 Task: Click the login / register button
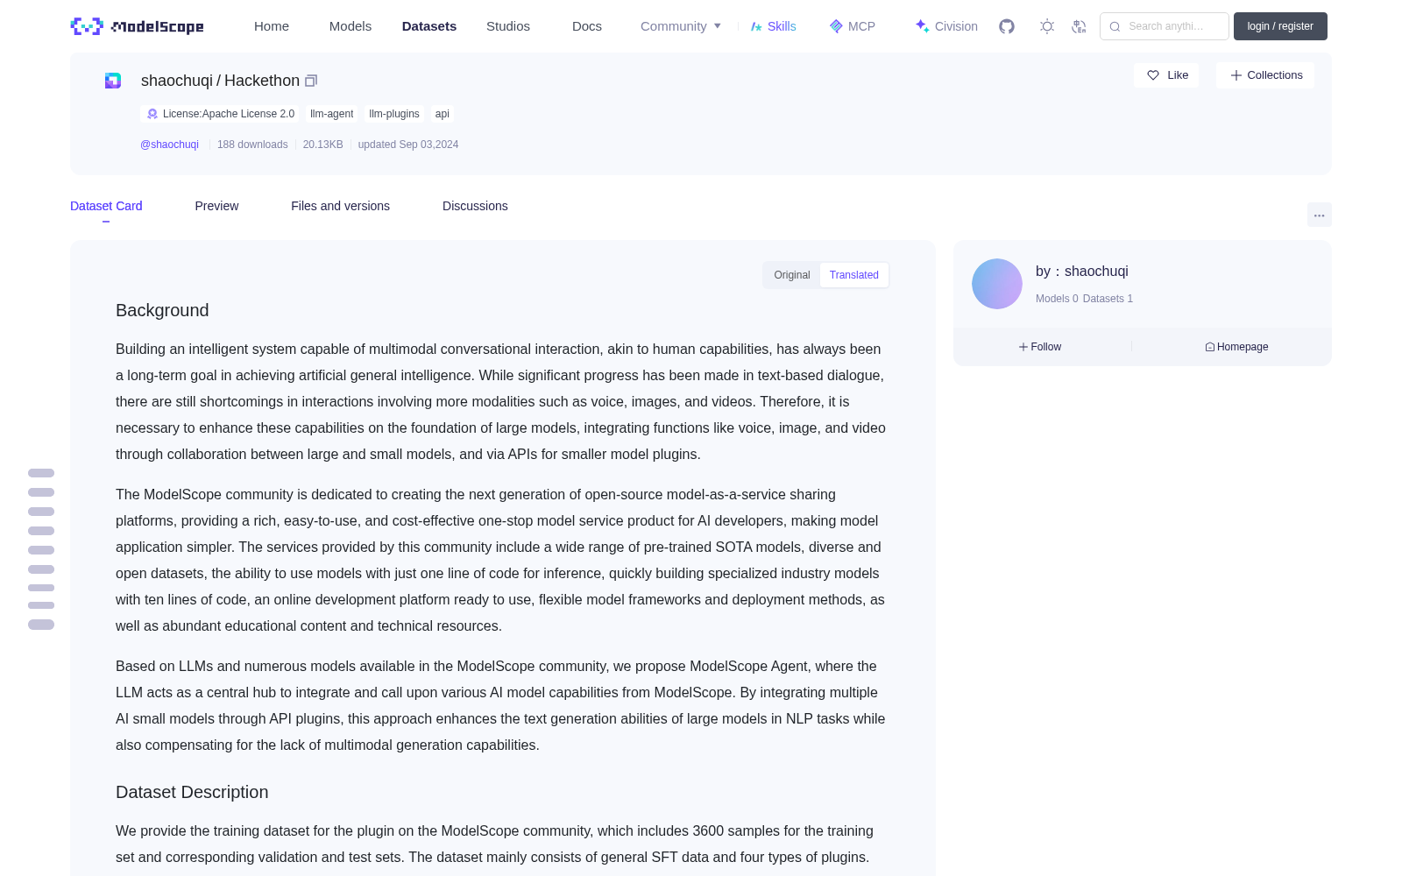pos(1280,26)
